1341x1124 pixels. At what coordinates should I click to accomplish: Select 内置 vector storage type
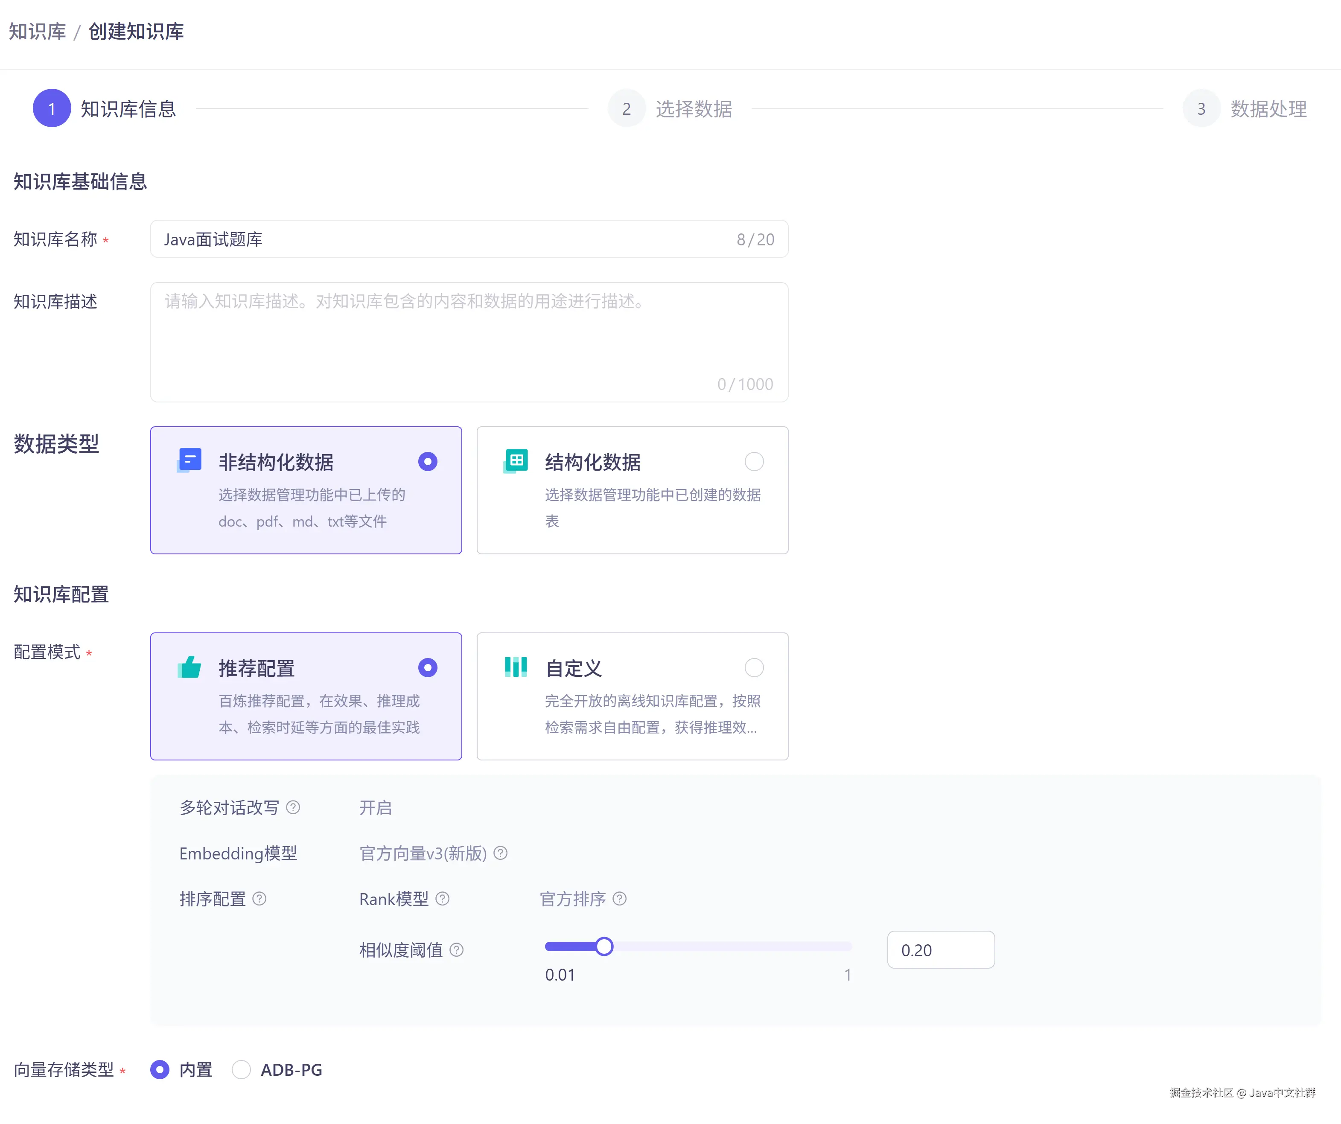click(160, 1069)
